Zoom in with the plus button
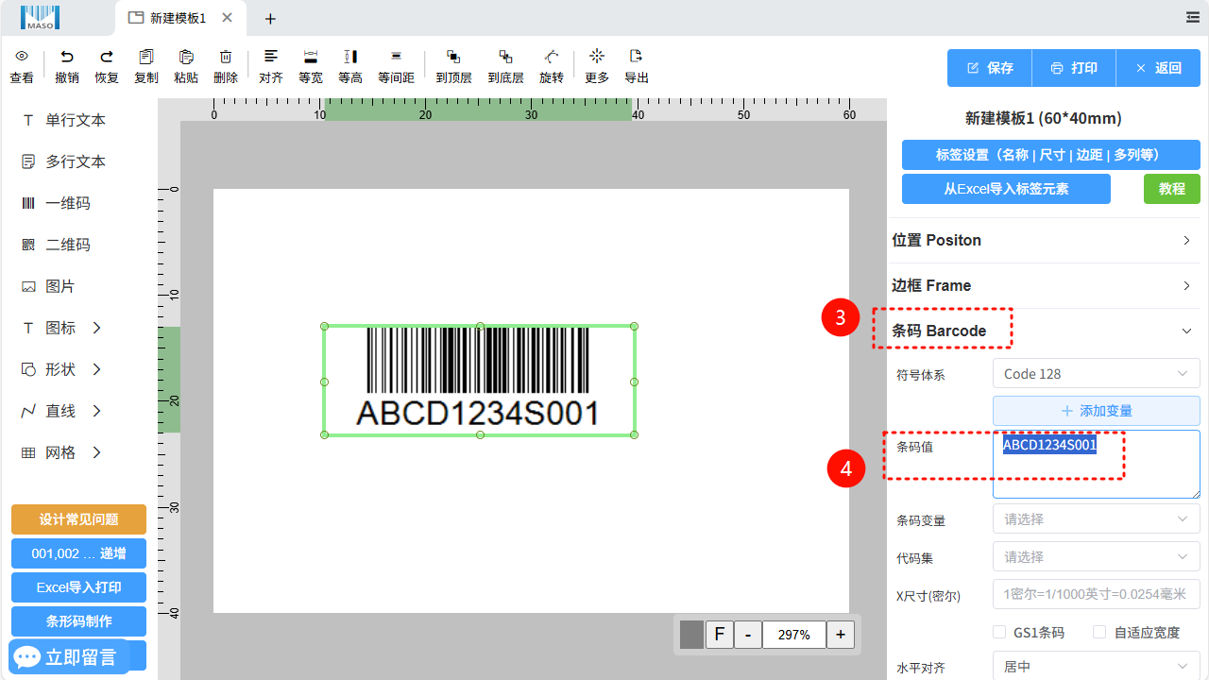This screenshot has height=680, width=1209. (x=841, y=635)
